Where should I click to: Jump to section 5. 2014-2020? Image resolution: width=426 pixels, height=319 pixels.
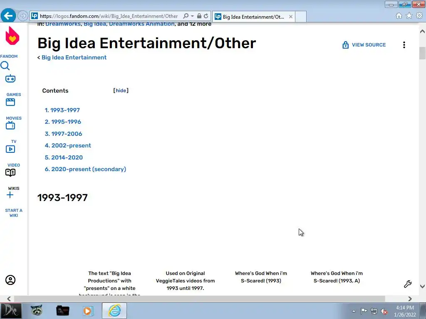pyautogui.click(x=64, y=157)
